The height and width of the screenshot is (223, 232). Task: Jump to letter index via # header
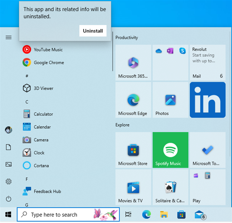27,76
